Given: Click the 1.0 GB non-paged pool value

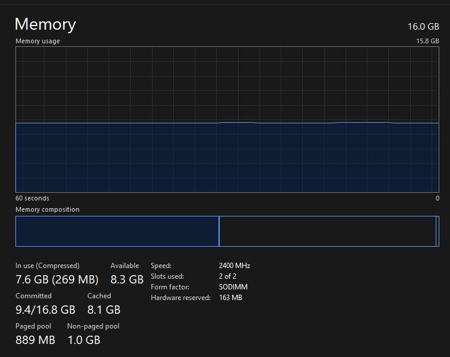Looking at the screenshot, I should pos(84,340).
